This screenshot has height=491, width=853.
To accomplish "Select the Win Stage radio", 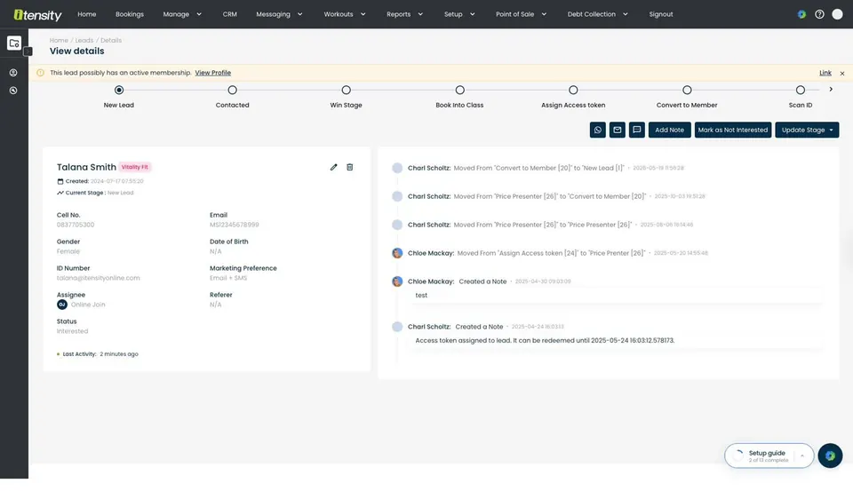I will pyautogui.click(x=346, y=90).
